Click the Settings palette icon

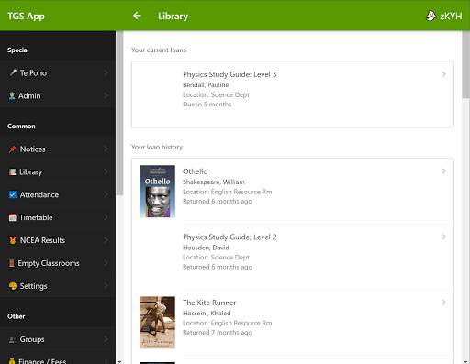click(x=13, y=286)
